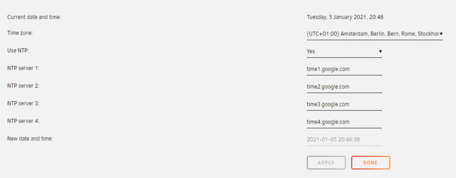Click the Time zone dropdown arrow

441,34
